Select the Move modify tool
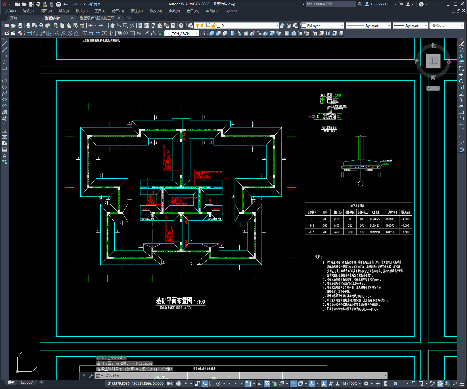This screenshot has width=467, height=389. click(461, 75)
